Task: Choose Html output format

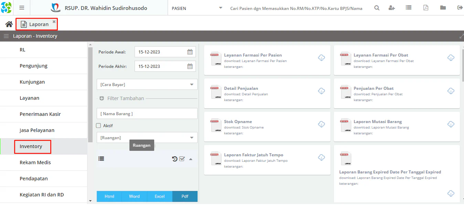Action: tap(109, 196)
